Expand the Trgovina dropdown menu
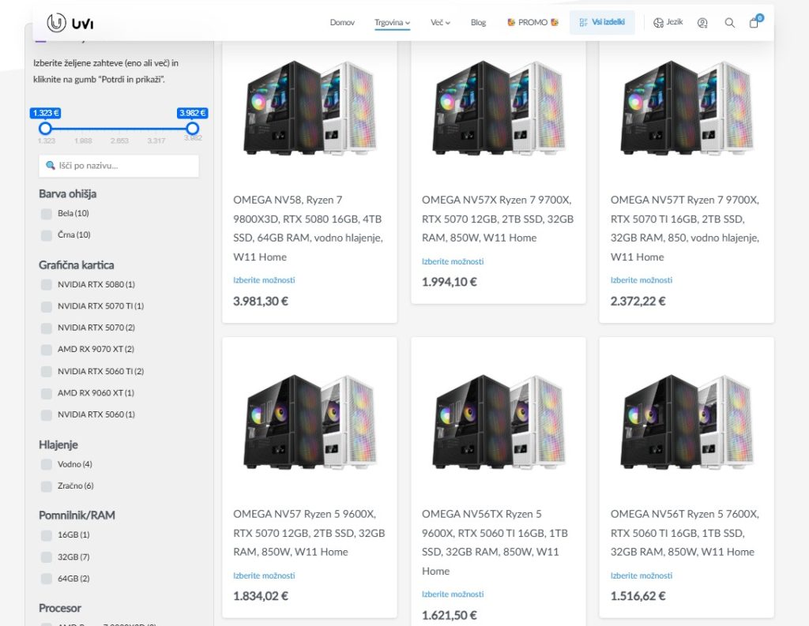The width and height of the screenshot is (809, 626). [x=392, y=22]
